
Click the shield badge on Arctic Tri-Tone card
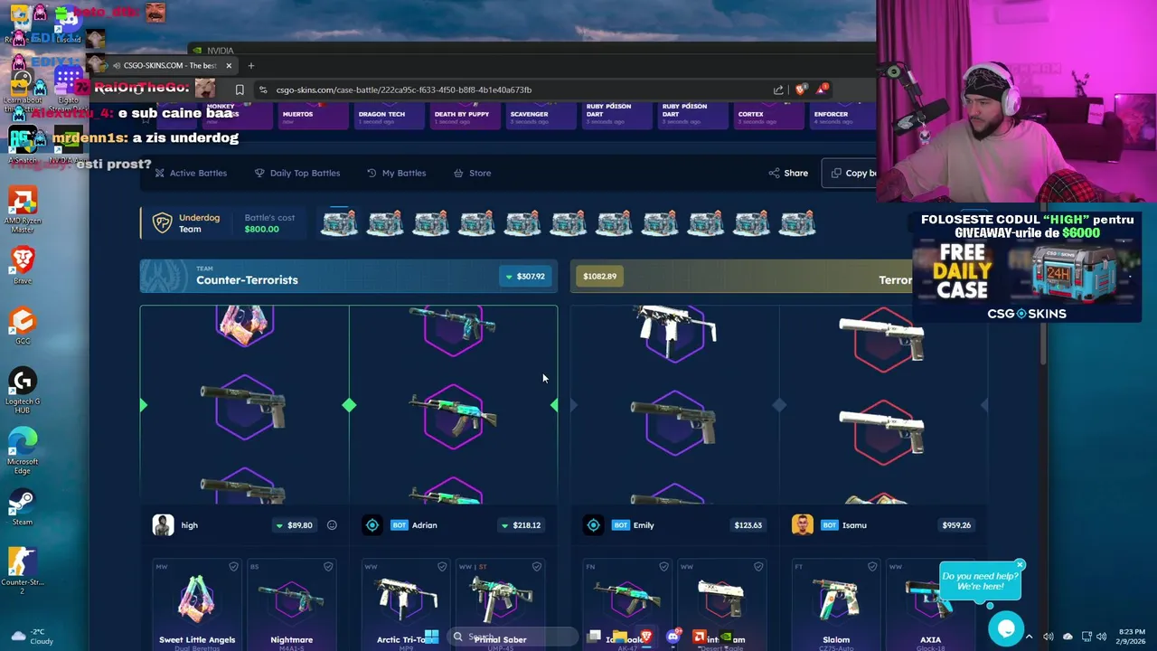tap(442, 567)
